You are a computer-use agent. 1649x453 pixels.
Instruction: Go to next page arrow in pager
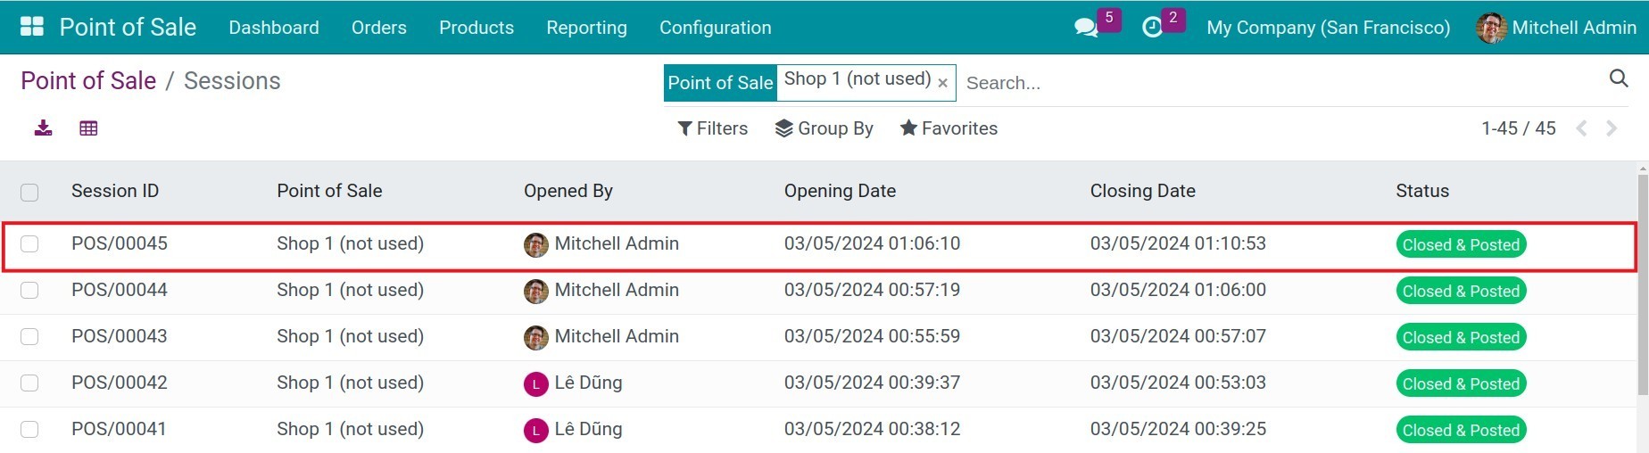pyautogui.click(x=1612, y=128)
